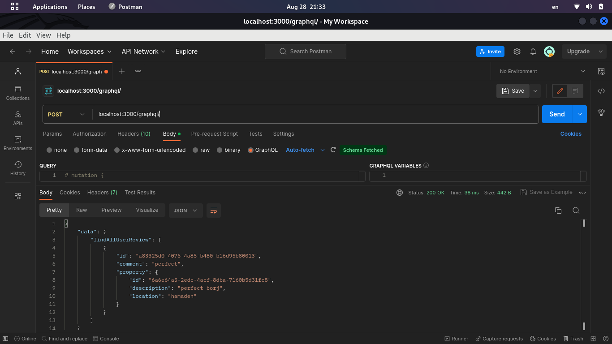This screenshot has width=612, height=344.
Task: Click the Send button
Action: (557, 114)
